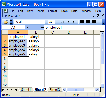Open the Data menu
106x98 pixels.
click(75, 11)
